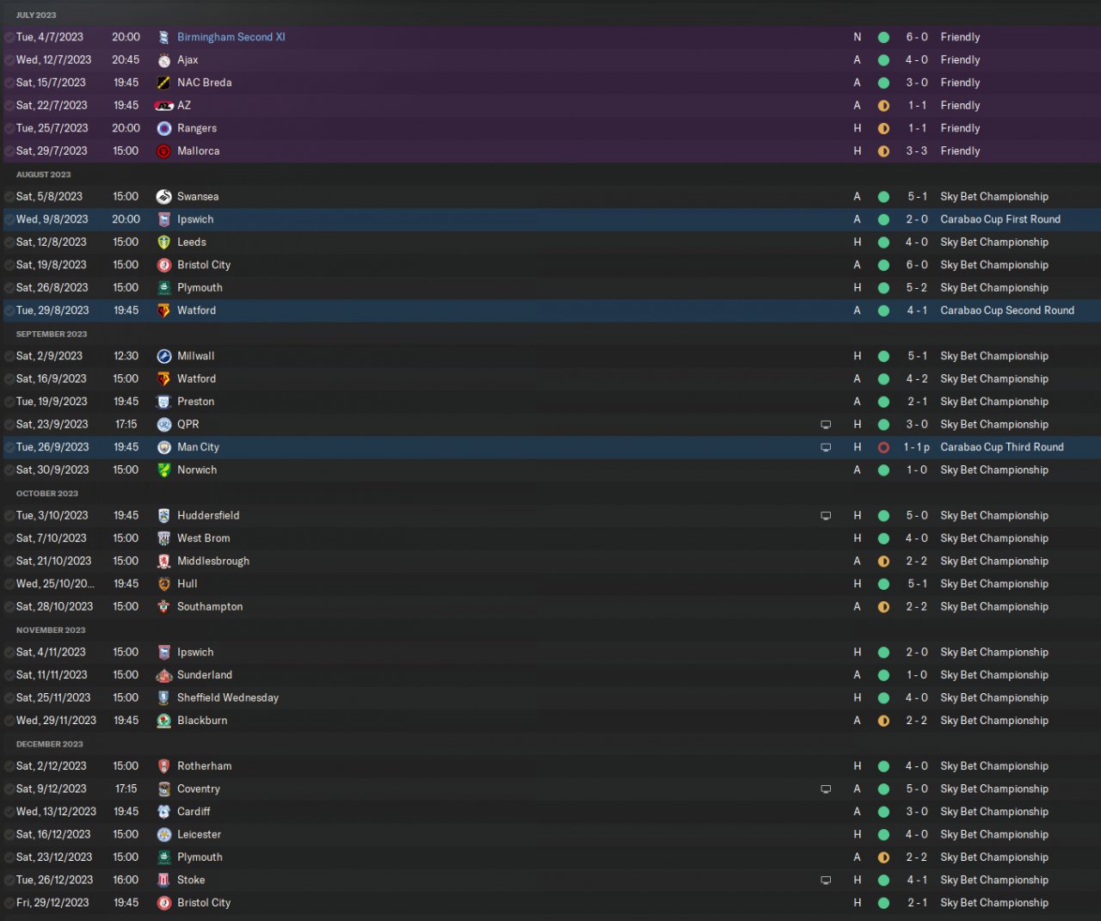Click the Southampton team name
The width and height of the screenshot is (1101, 921).
pos(210,606)
